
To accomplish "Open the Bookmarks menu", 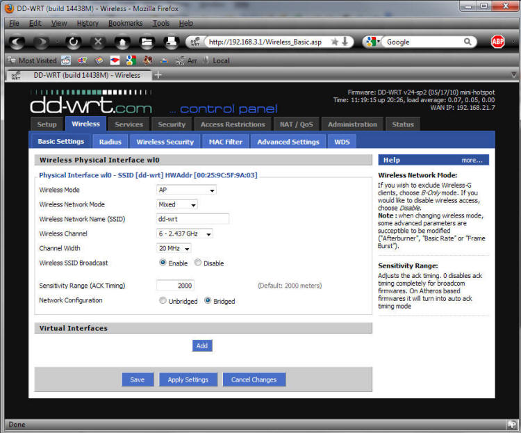I will point(126,23).
